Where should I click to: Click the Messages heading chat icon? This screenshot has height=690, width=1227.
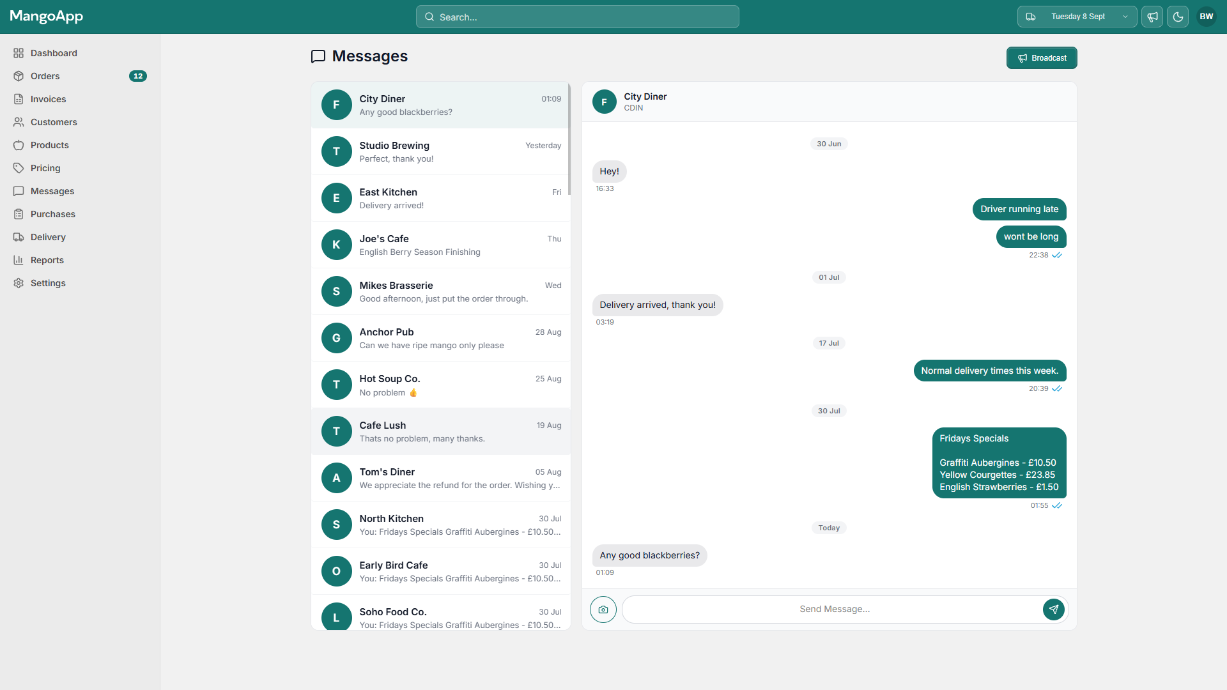pyautogui.click(x=318, y=56)
